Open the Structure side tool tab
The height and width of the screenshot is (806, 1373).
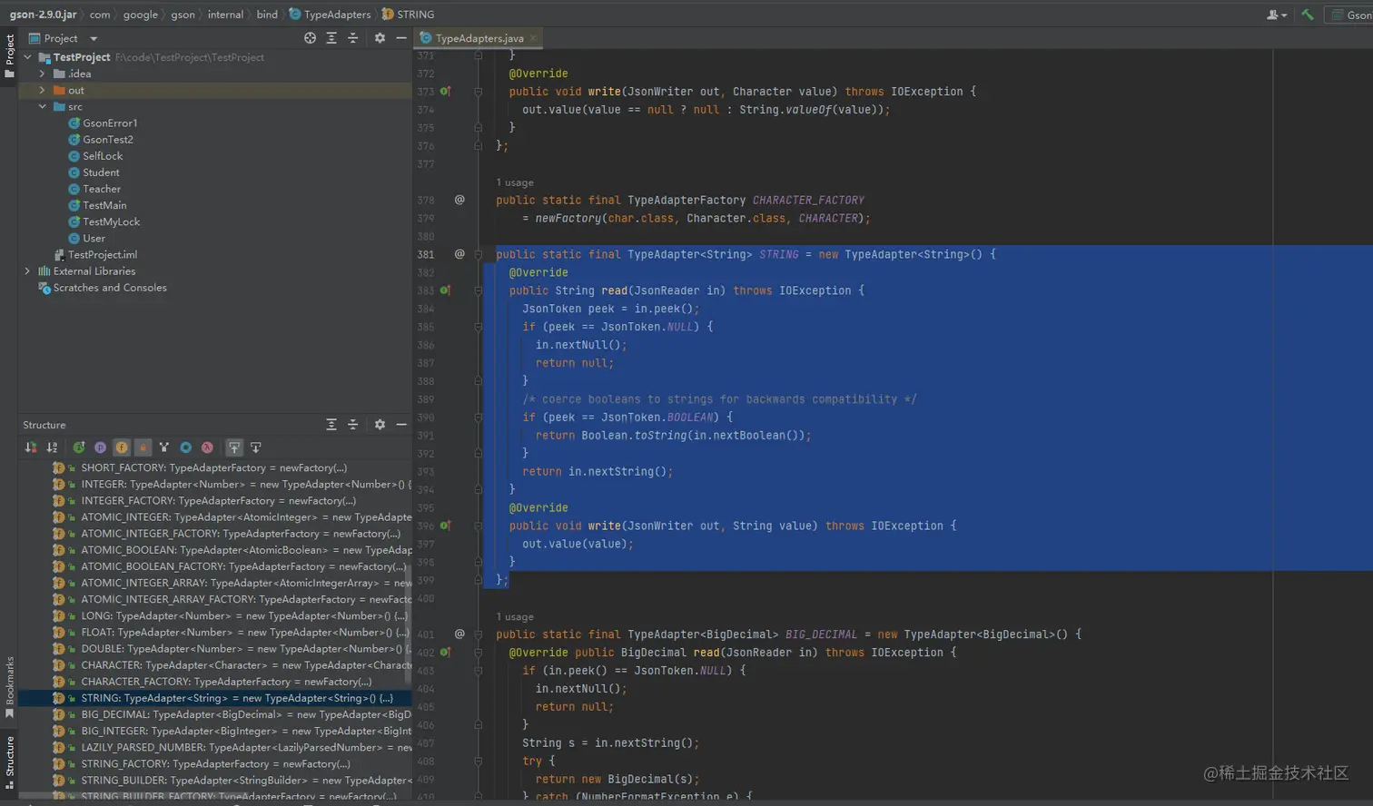point(9,762)
